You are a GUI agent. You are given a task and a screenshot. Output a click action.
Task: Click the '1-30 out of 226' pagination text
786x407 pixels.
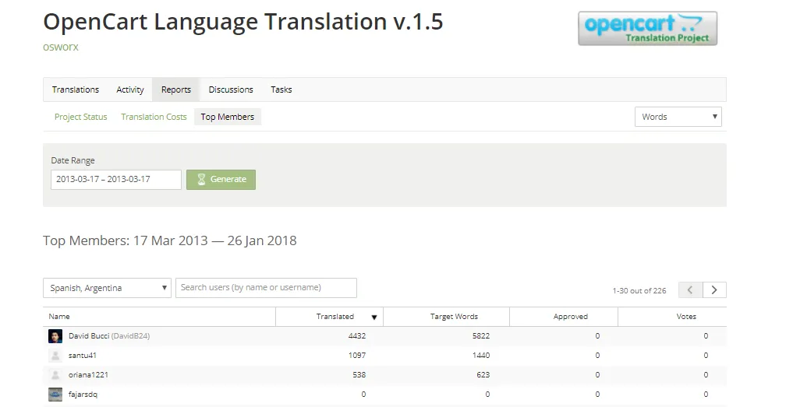click(639, 290)
